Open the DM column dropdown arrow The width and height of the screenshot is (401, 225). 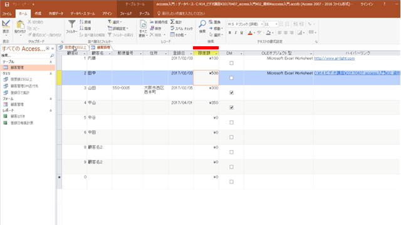point(241,54)
